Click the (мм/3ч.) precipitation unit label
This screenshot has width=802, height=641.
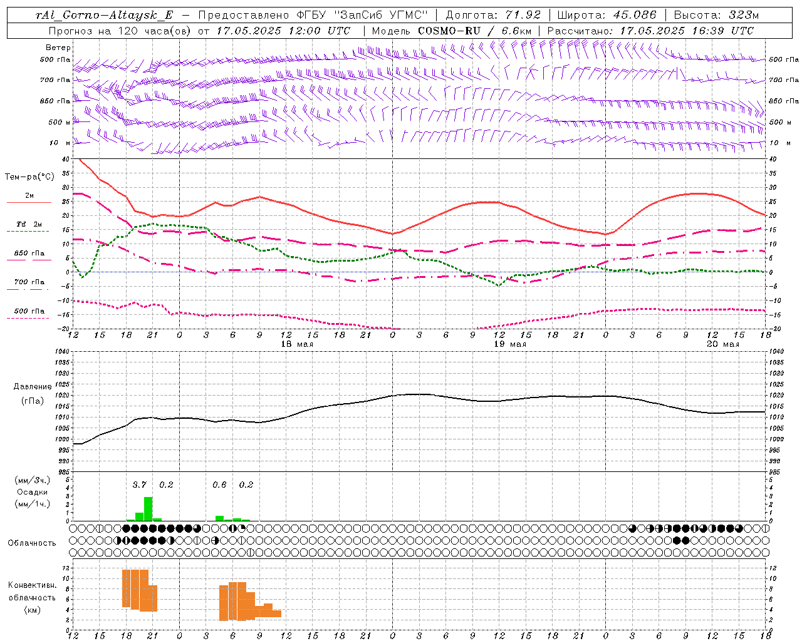(x=33, y=480)
